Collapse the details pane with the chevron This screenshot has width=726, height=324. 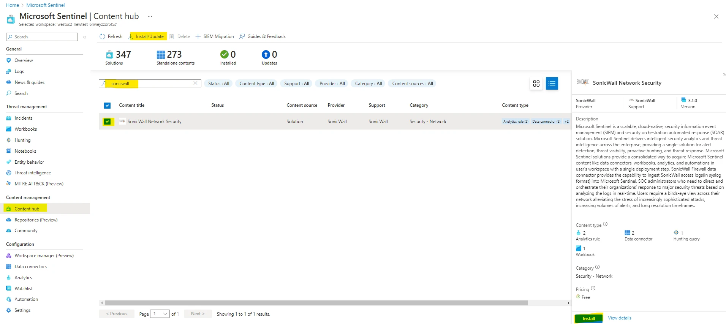[724, 75]
